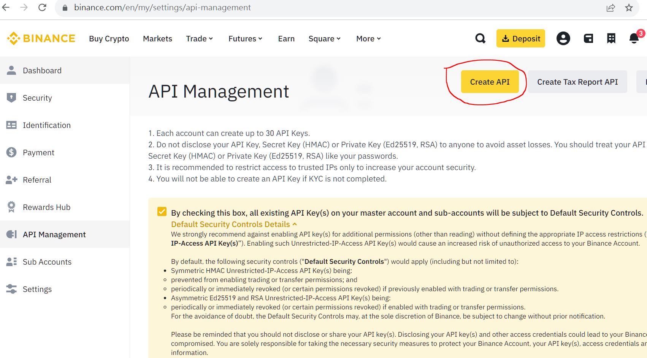Click the browser address bar URL
Viewport: 647px width, 358px height.
162,8
